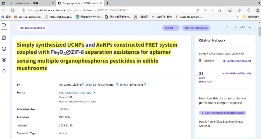Click affiliation [1] after Hu, Liuling
261x139 pixels.
(84, 84)
